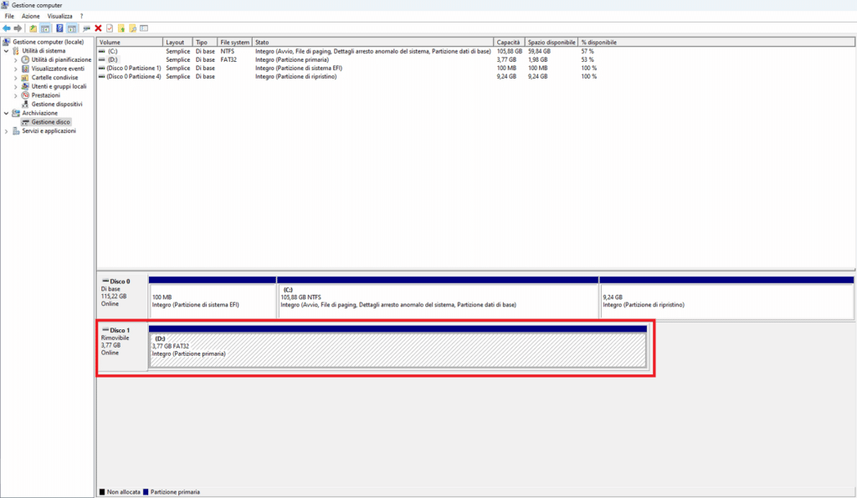Sort by the Tipo column header
Viewport: 857px width, 498px height.
coord(205,42)
